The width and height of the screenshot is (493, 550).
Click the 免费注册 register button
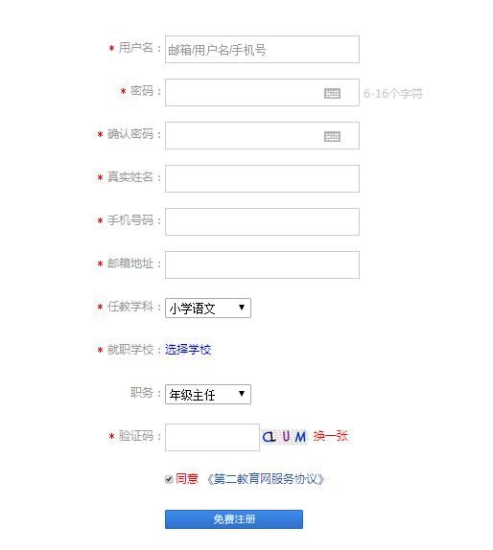(234, 519)
